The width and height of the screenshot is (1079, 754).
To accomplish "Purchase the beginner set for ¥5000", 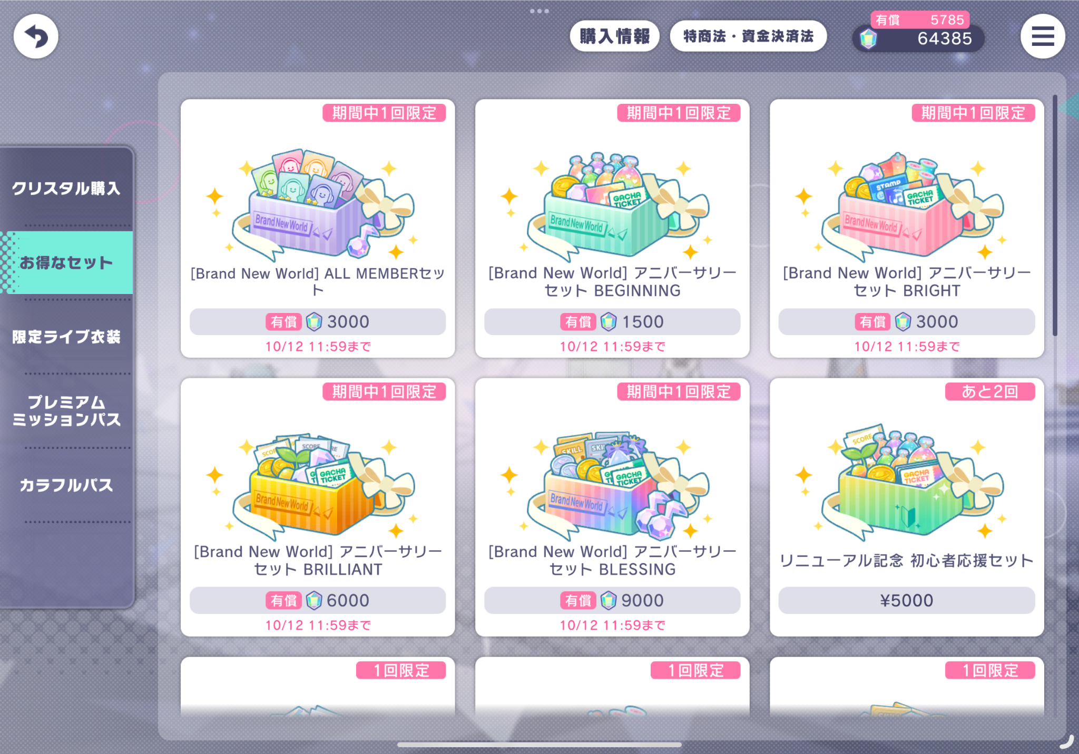I will (907, 600).
